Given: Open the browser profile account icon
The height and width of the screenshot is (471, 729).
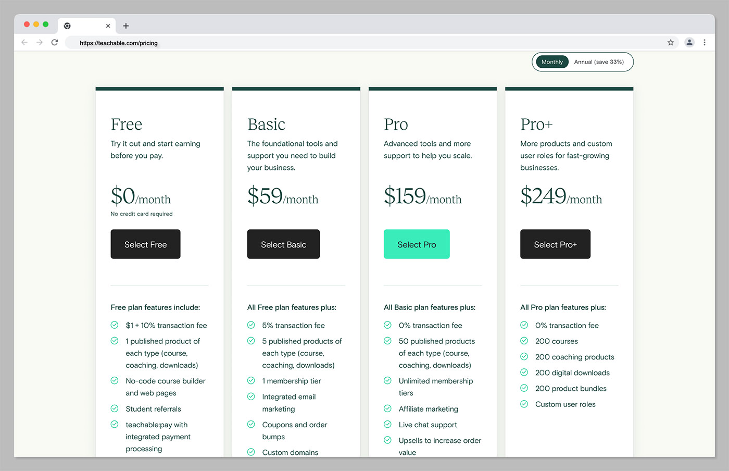Looking at the screenshot, I should (689, 43).
